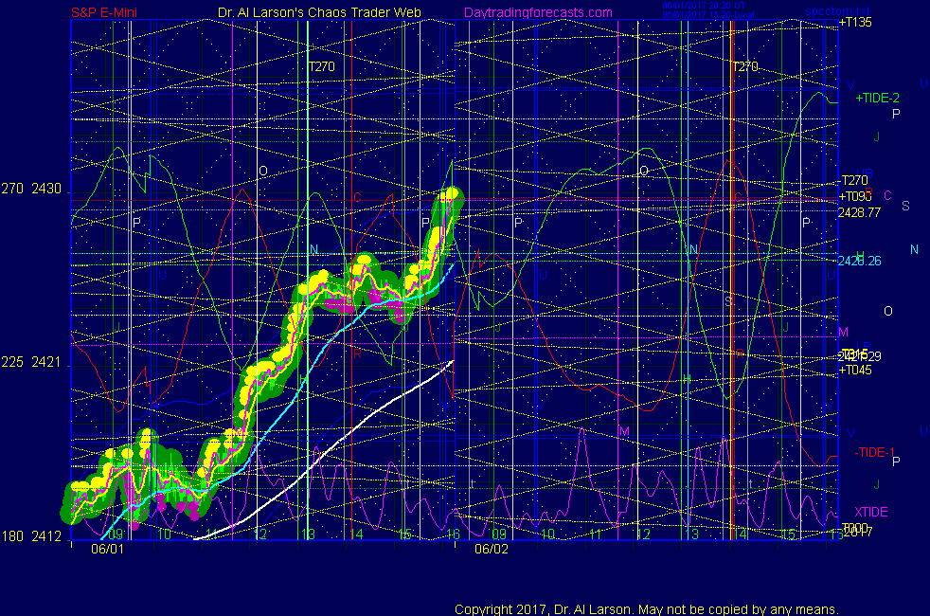Click the red -TIDE-1 legend label
Viewport: 930px width, 616px height.
[x=874, y=452]
